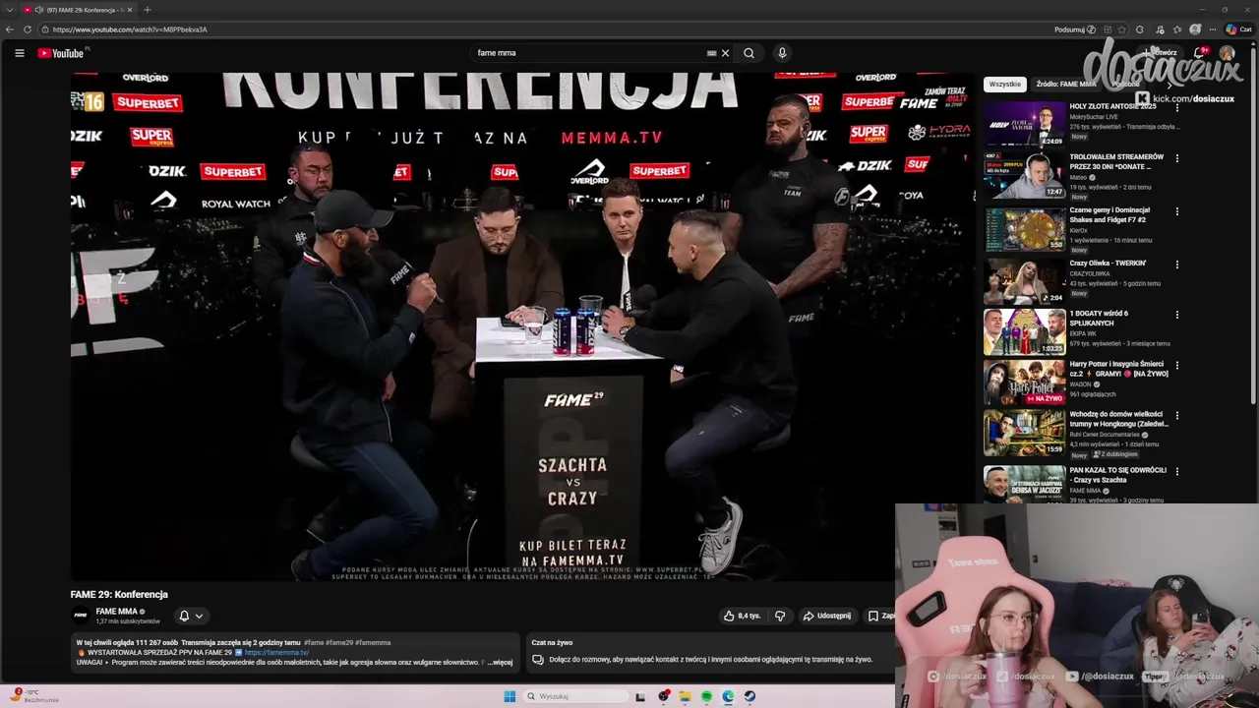Open the Windows Start menu

coord(510,696)
